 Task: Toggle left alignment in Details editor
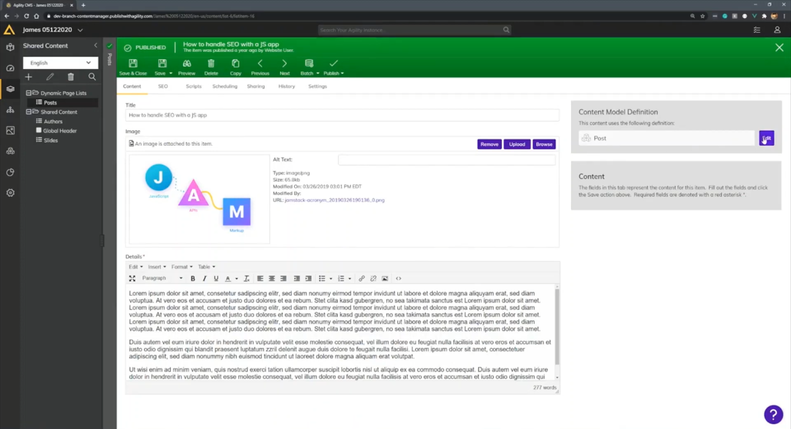(260, 278)
